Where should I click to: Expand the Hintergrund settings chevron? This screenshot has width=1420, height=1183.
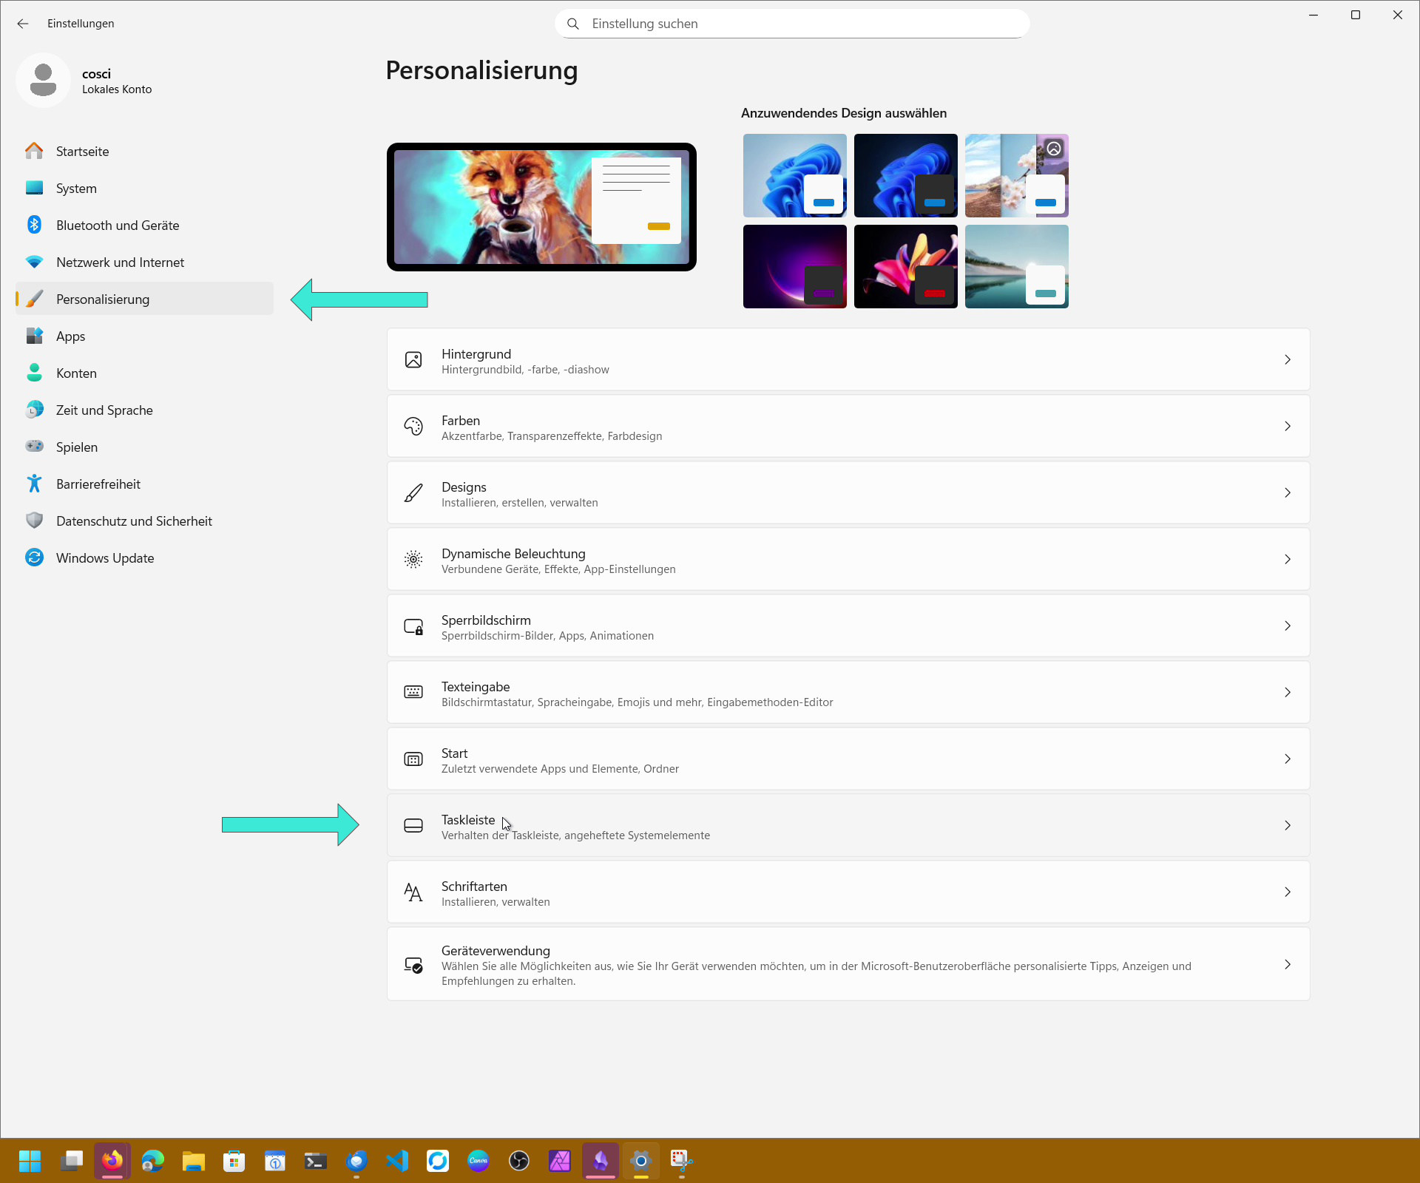1287,360
